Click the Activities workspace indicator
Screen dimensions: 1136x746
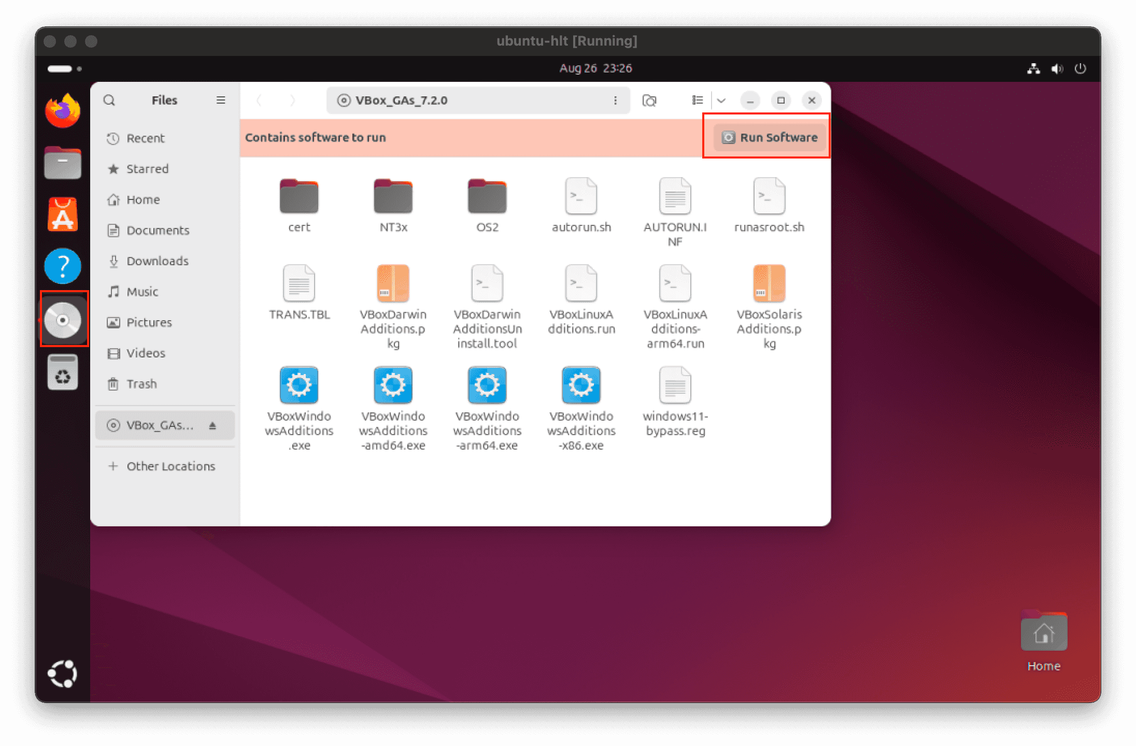(65, 68)
